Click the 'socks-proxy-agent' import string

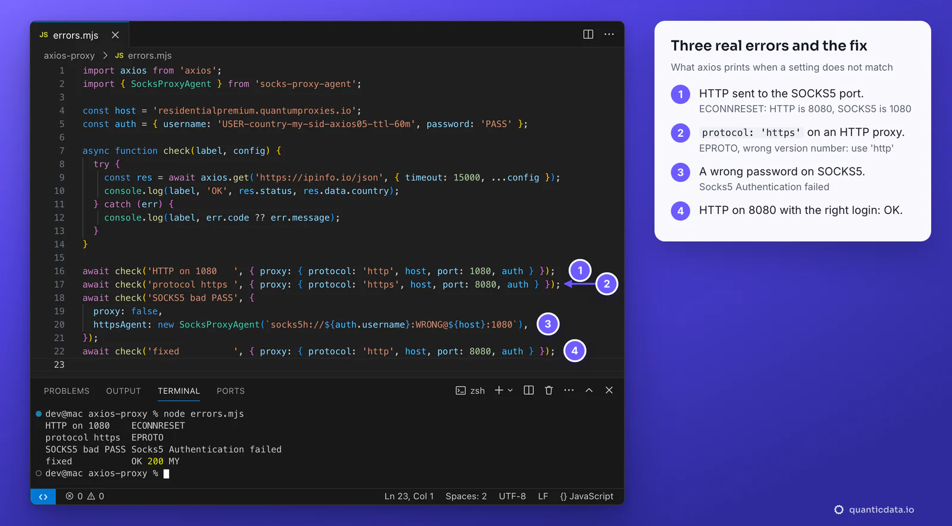(x=306, y=84)
